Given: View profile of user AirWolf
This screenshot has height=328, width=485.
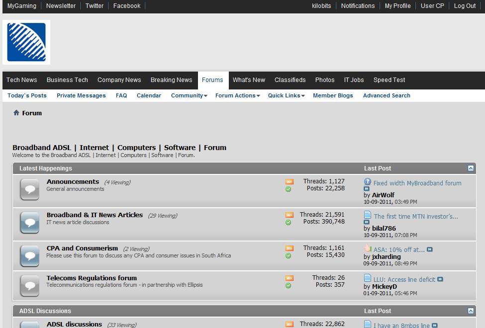Looking at the screenshot, I should (x=383, y=195).
